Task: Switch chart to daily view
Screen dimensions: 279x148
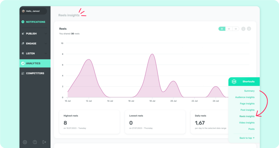Action: 222,29
